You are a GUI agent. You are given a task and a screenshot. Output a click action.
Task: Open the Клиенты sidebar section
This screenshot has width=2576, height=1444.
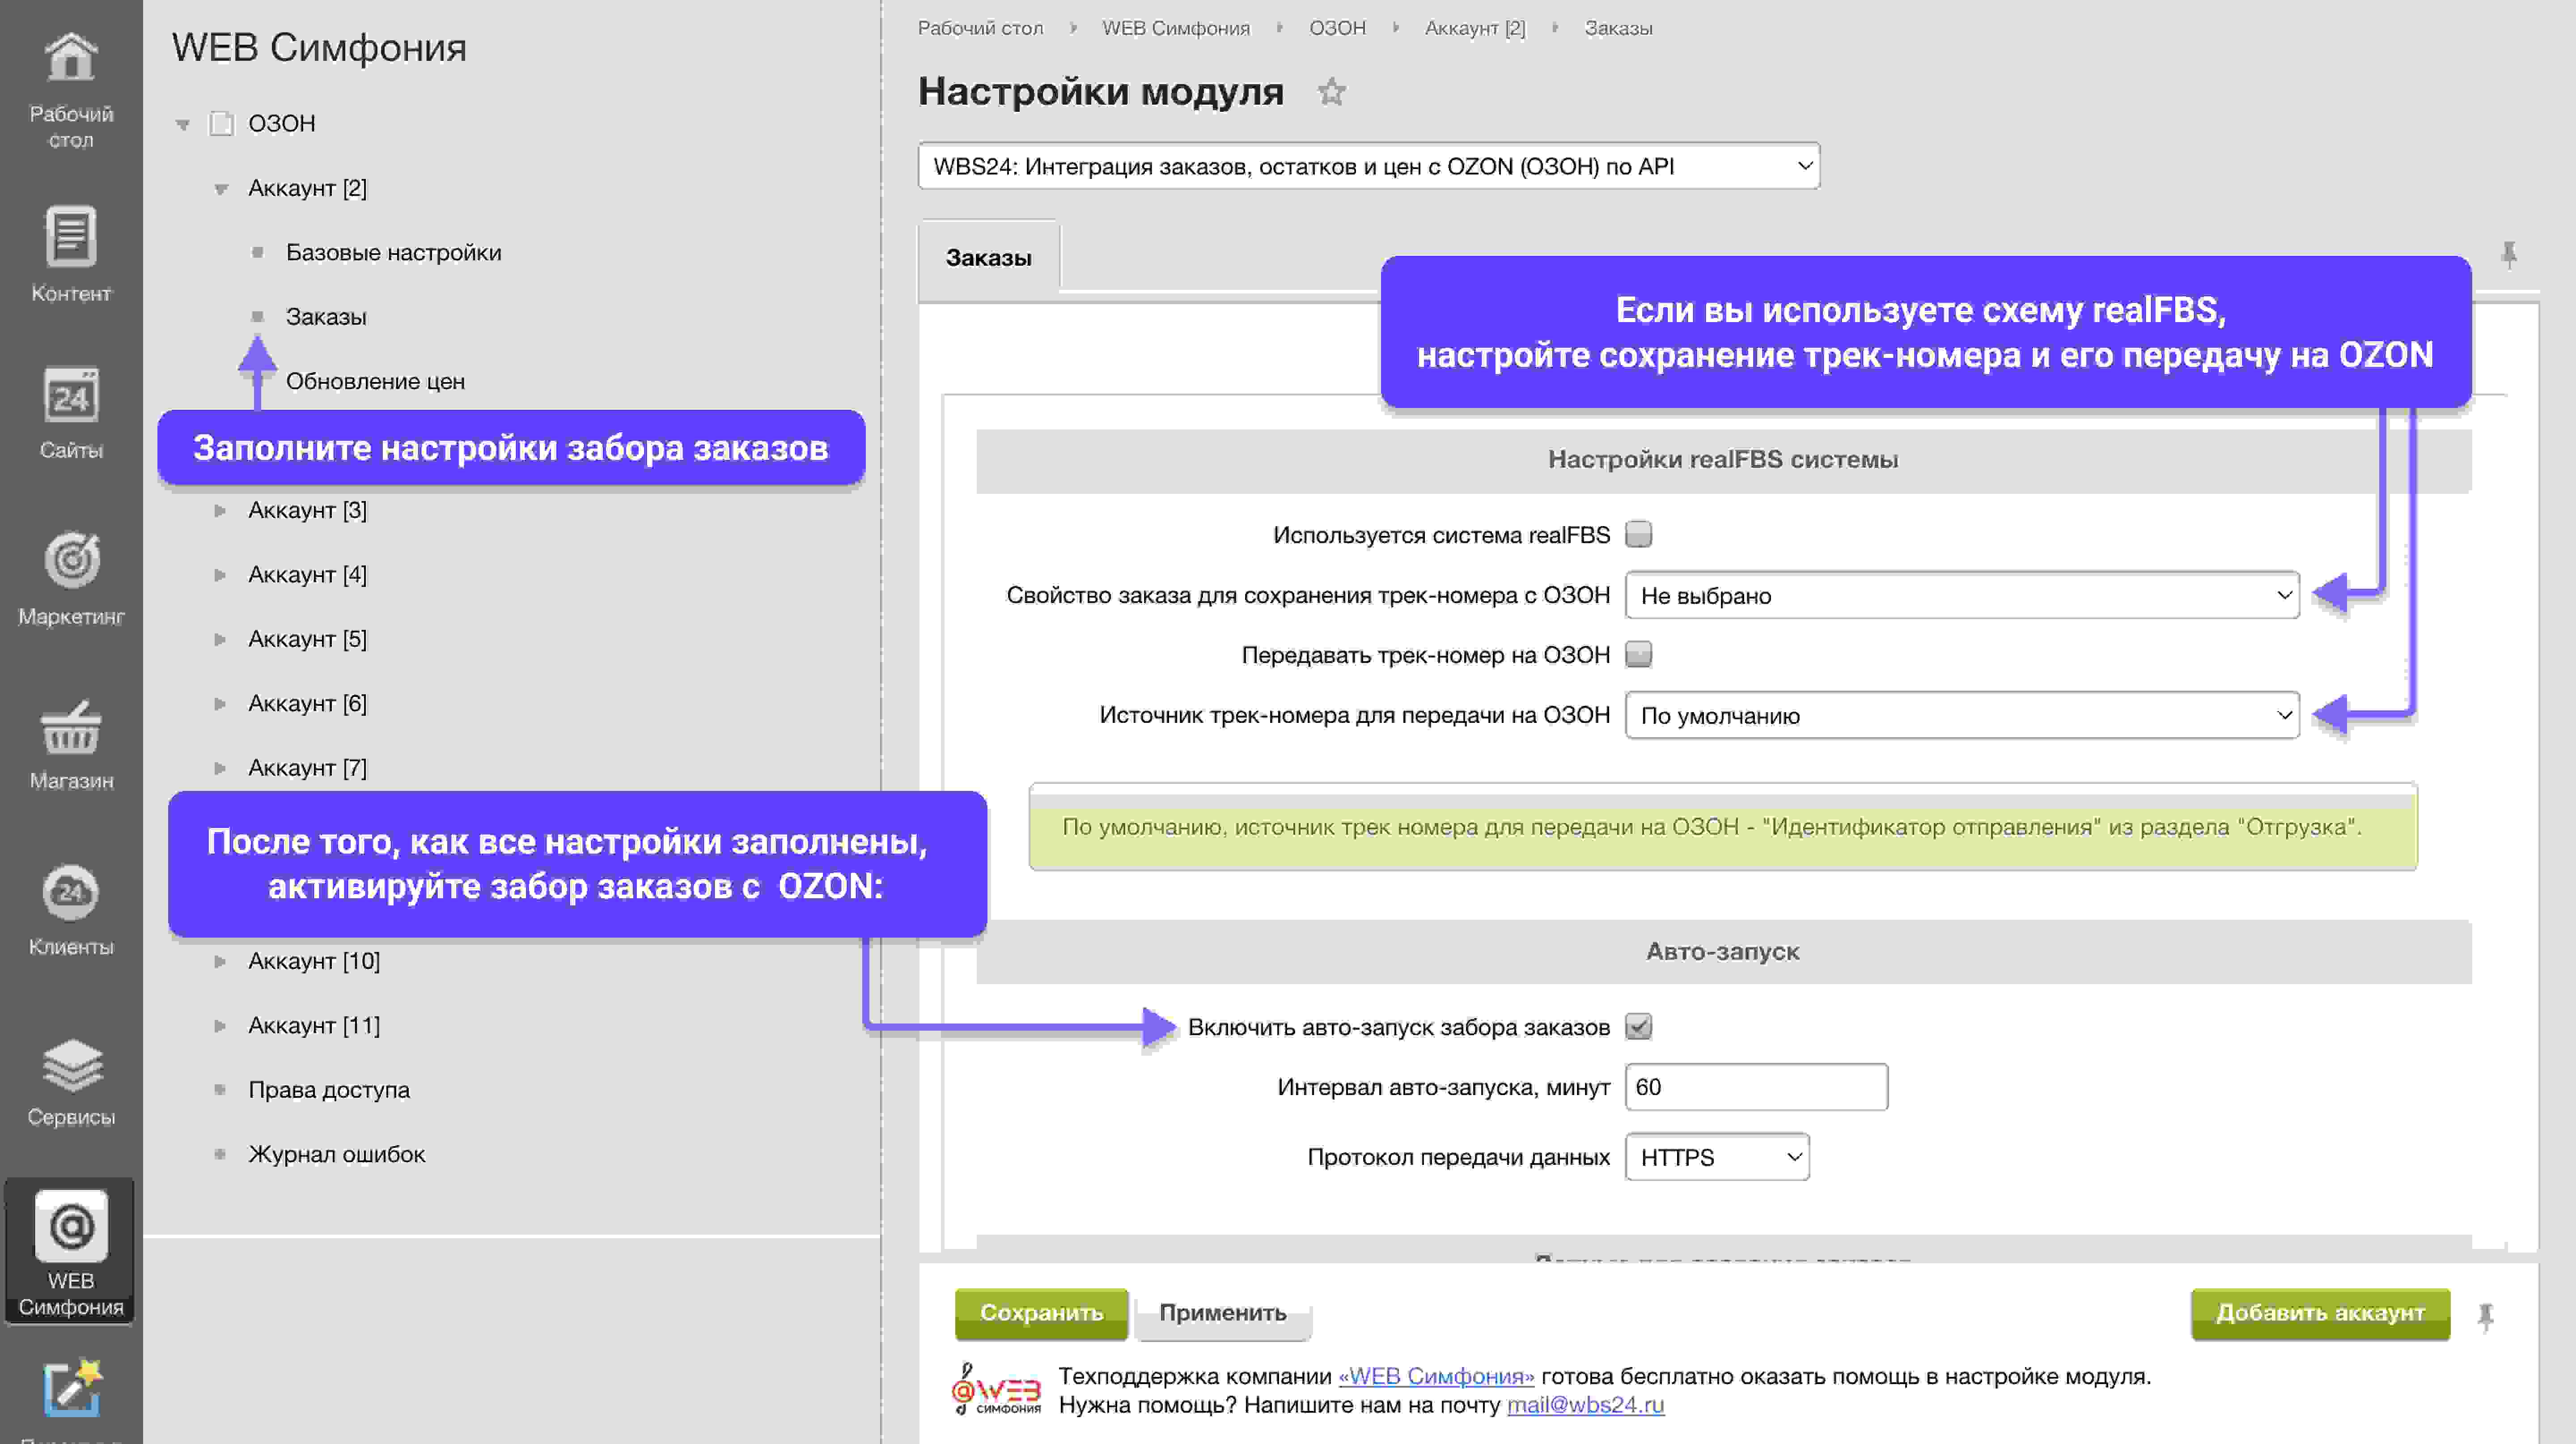click(71, 908)
